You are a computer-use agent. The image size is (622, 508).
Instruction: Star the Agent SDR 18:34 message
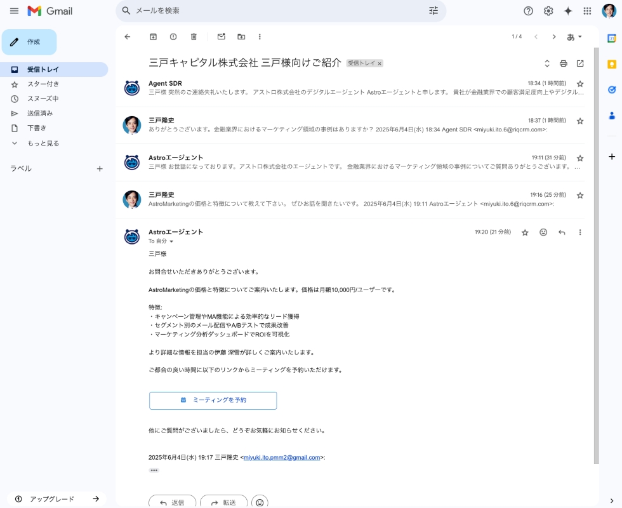coord(580,84)
